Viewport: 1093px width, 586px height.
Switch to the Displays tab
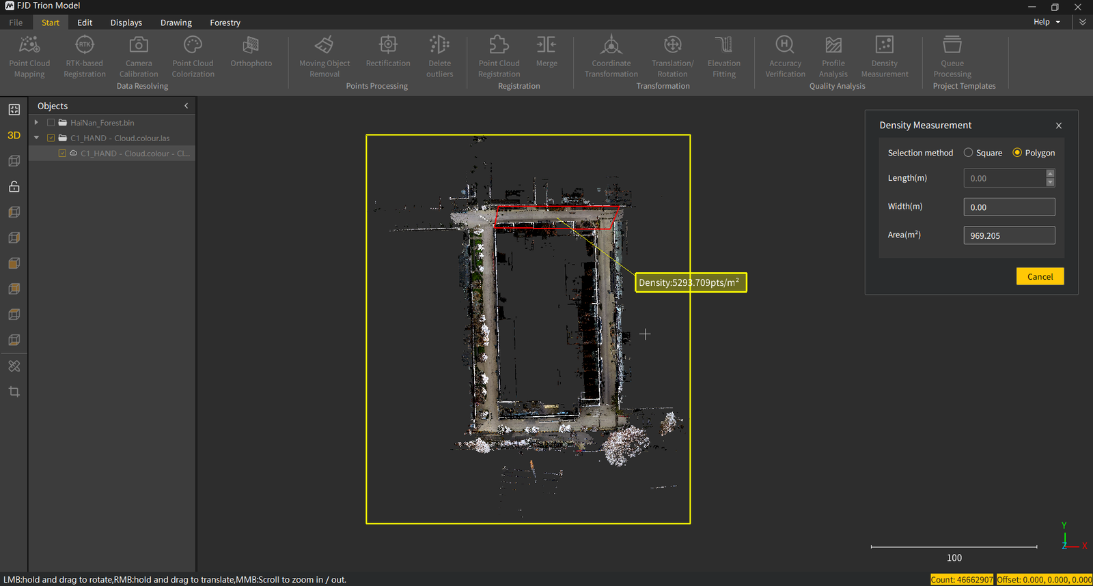(x=126, y=23)
